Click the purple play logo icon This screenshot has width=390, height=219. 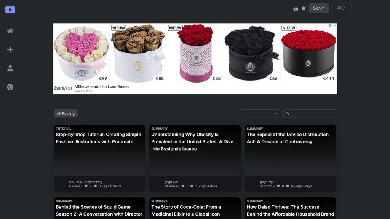(x=10, y=10)
